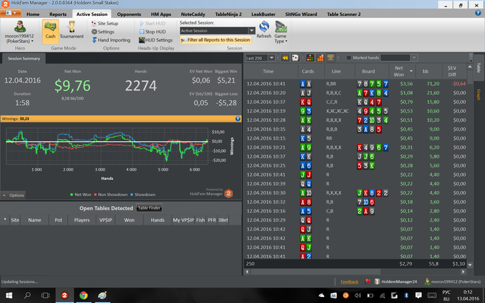This screenshot has width=485, height=303.
Task: Click the Hero player avatar icon
Action: pos(20,26)
